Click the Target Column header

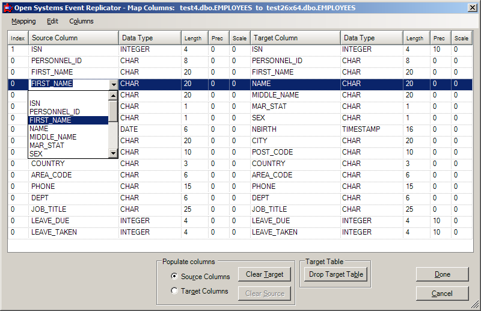click(295, 38)
